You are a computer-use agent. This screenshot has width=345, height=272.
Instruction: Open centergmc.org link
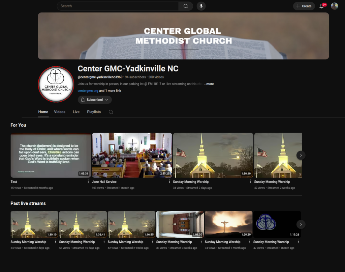click(88, 91)
